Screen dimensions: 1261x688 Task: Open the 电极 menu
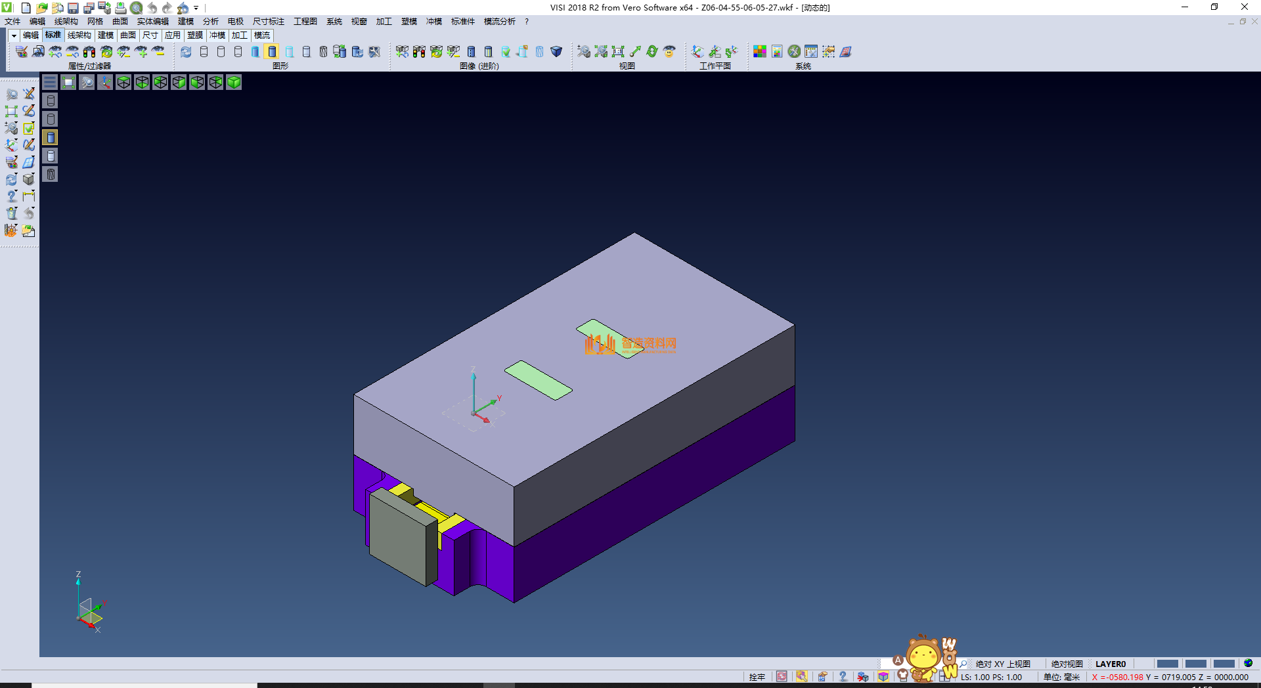click(236, 21)
